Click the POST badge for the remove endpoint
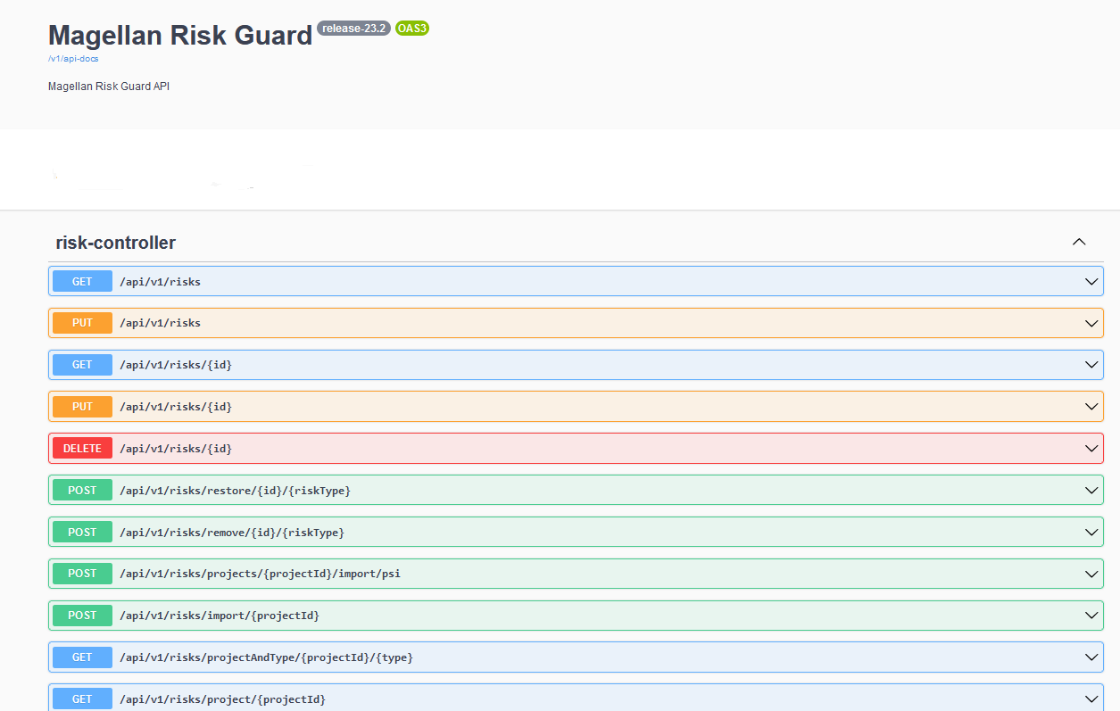 click(x=82, y=533)
